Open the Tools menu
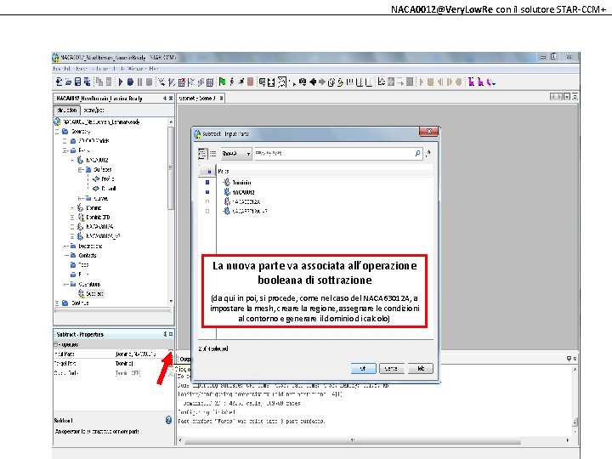This screenshot has width=612, height=459. tap(117, 69)
